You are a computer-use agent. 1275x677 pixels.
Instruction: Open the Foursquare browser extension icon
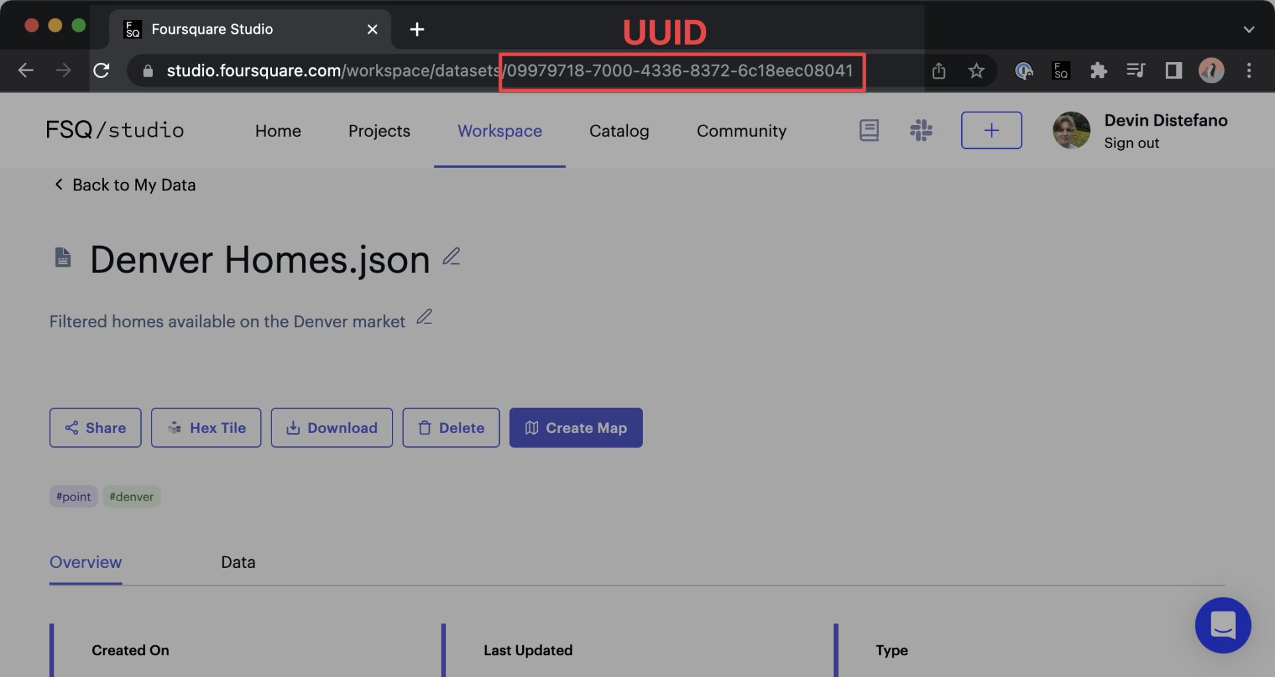click(1061, 70)
